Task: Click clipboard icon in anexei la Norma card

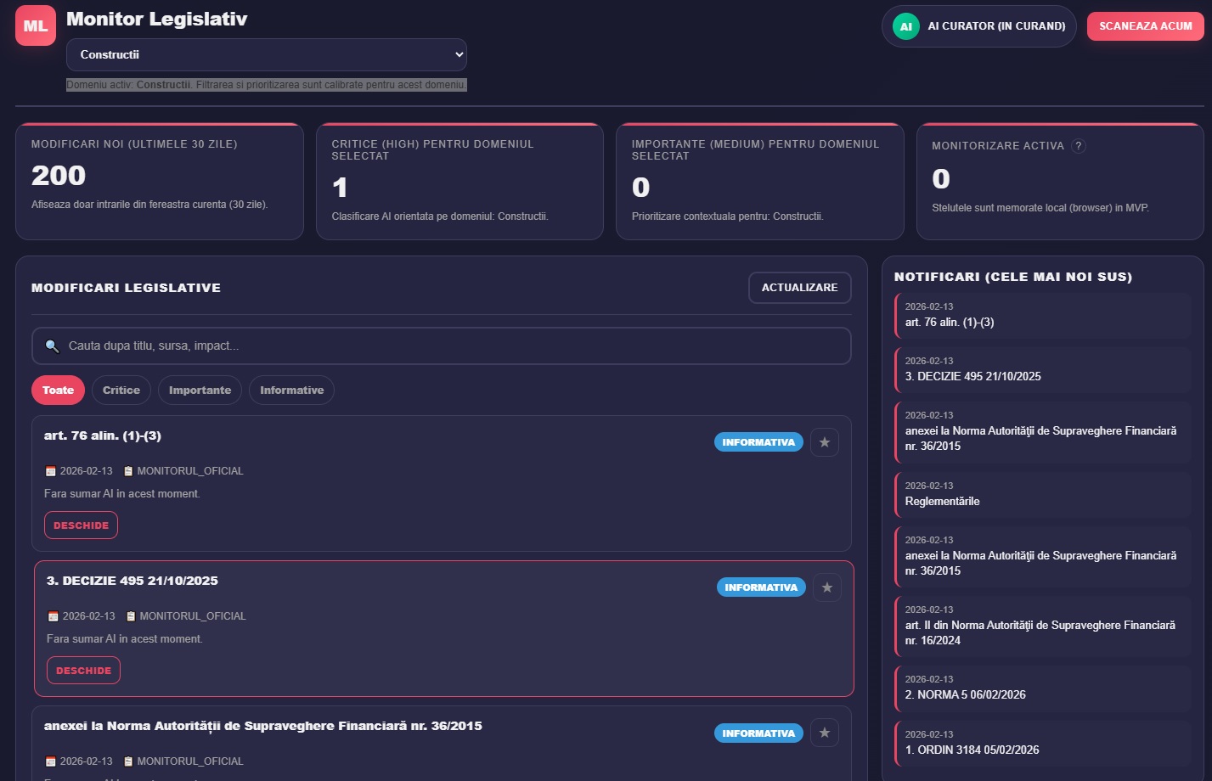Action: (128, 761)
